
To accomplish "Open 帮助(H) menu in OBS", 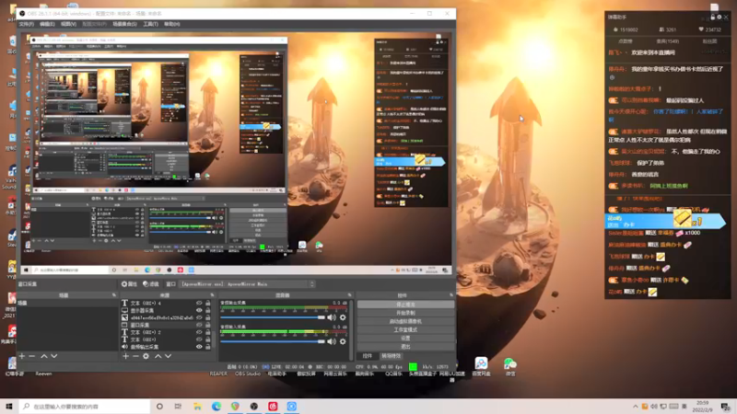I will tap(171, 24).
